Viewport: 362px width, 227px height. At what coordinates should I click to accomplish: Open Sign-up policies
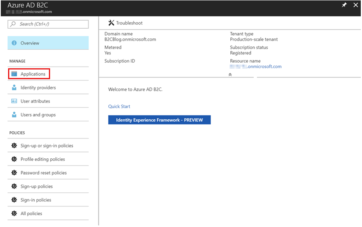tap(48, 186)
